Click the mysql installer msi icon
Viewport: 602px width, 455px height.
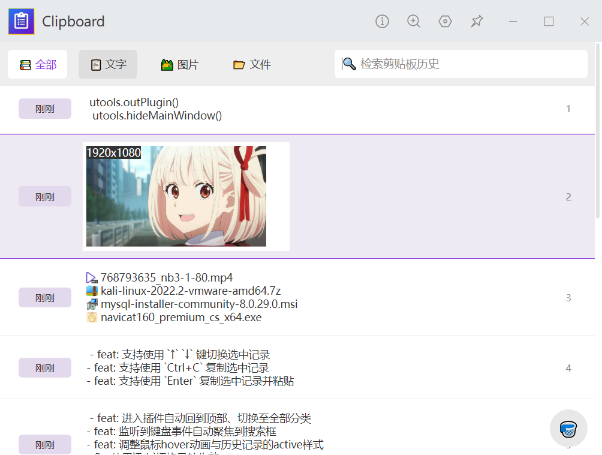click(92, 304)
